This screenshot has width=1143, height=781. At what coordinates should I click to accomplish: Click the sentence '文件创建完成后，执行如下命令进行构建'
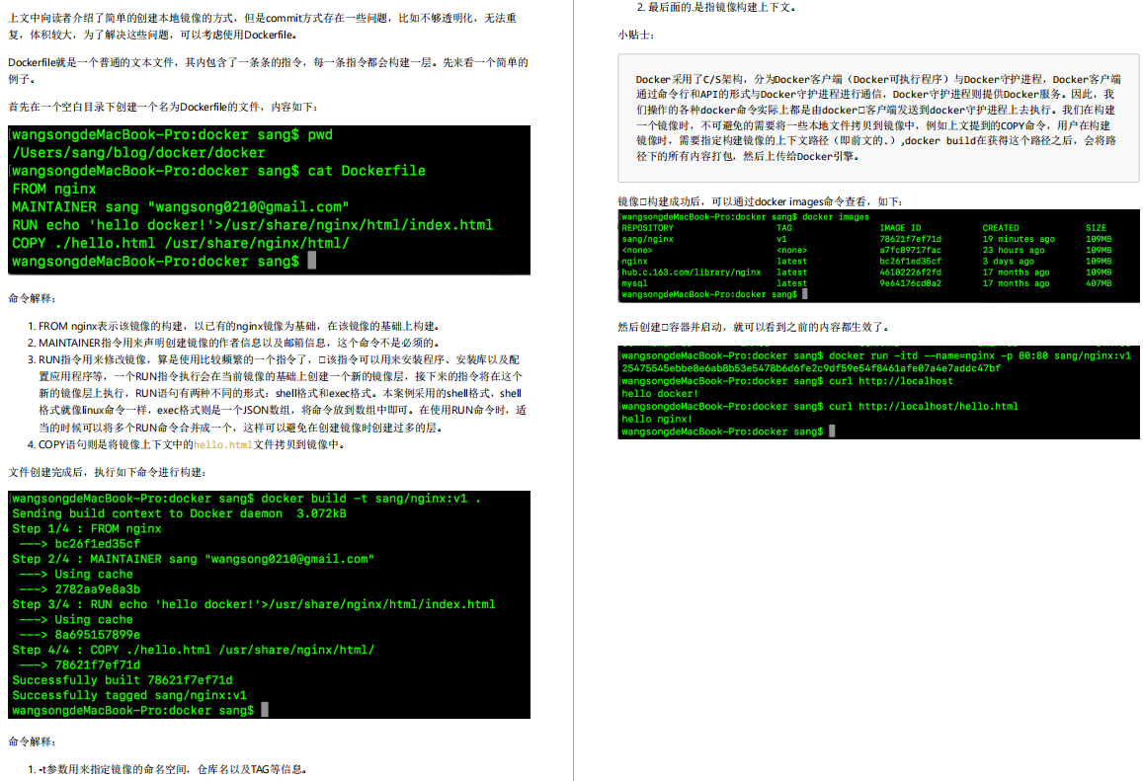pos(108,473)
